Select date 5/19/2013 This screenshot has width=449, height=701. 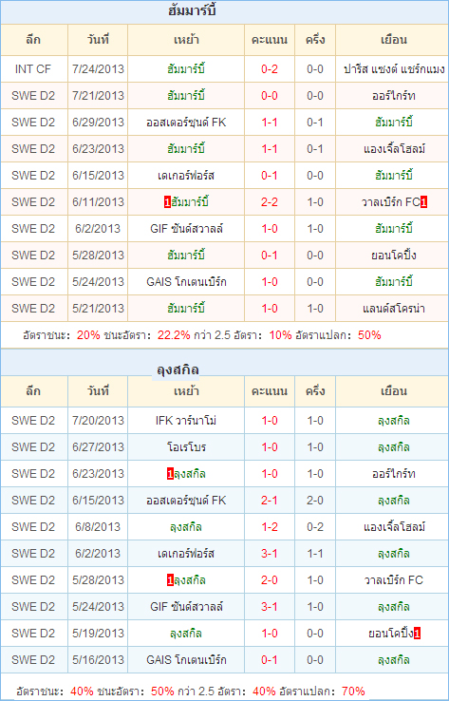[99, 634]
